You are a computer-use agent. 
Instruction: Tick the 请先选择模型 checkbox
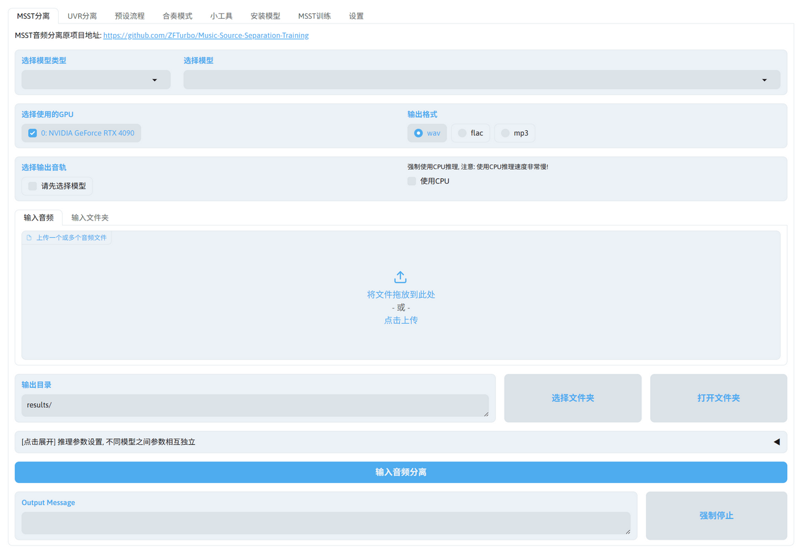coord(33,186)
